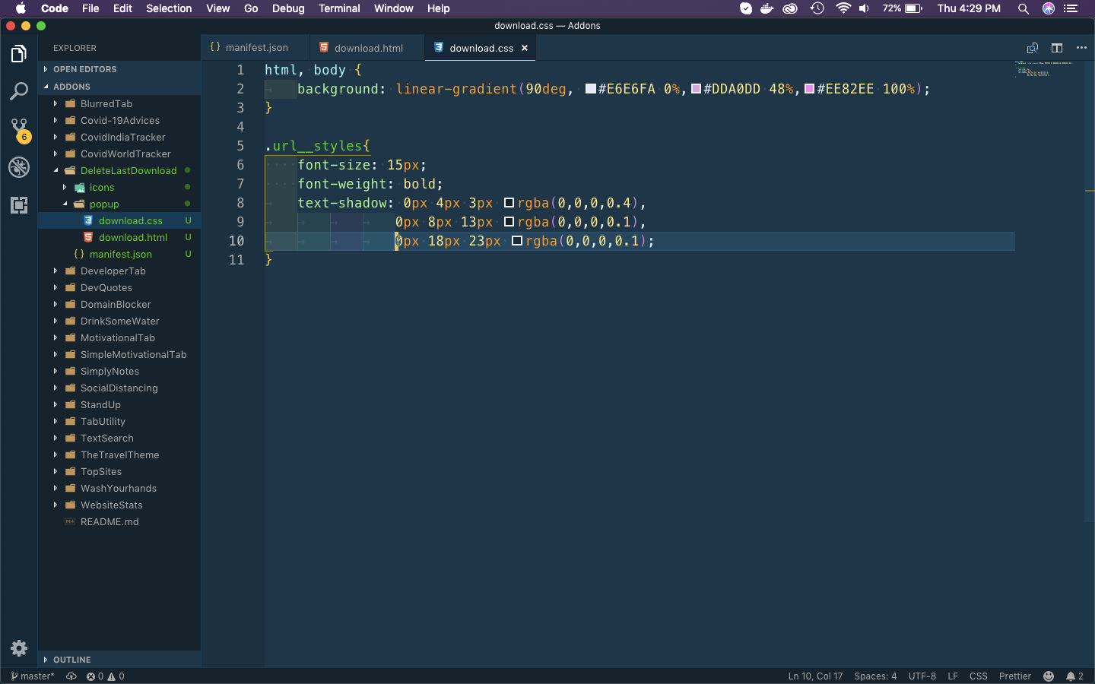Open Source Control view with badge 6
This screenshot has height=684, width=1095.
coord(19,129)
